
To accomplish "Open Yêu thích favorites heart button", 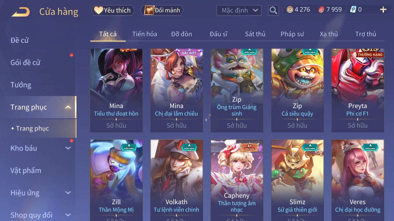I will (113, 10).
